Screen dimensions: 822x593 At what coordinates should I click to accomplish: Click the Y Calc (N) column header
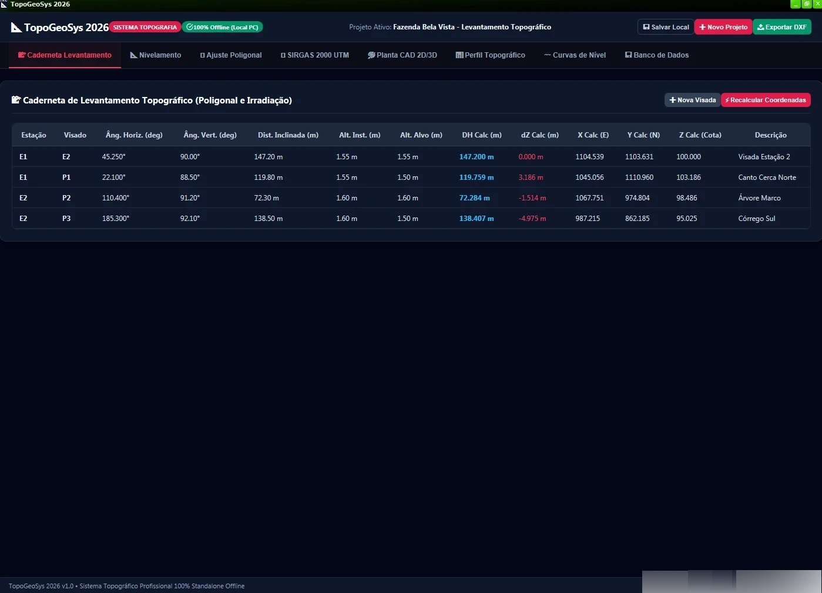pos(643,135)
